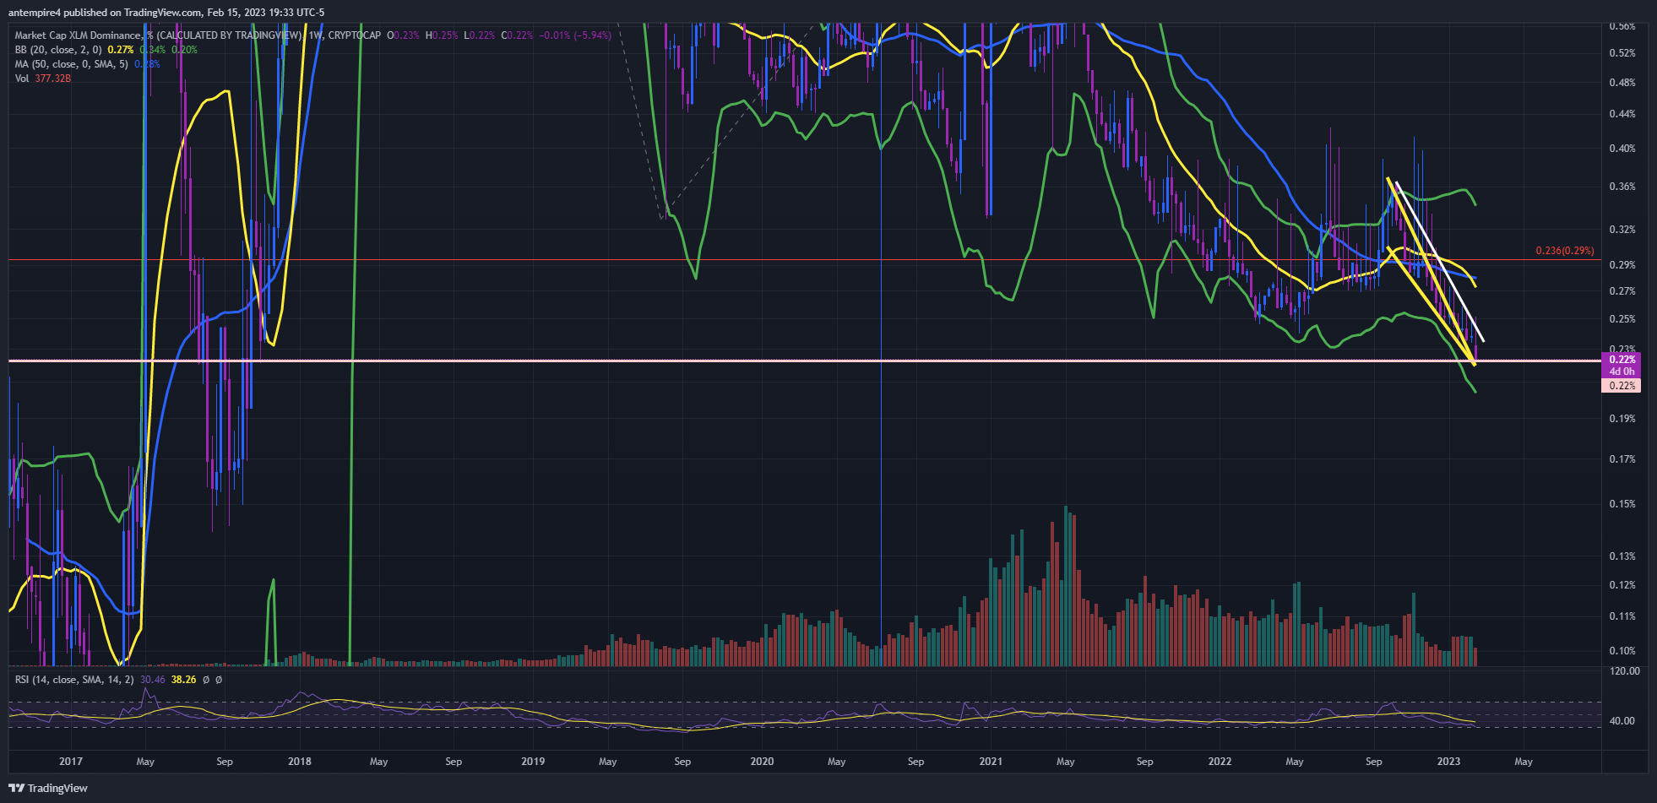Click the 2022 label on the time axis
The image size is (1657, 803).
pyautogui.click(x=1220, y=762)
